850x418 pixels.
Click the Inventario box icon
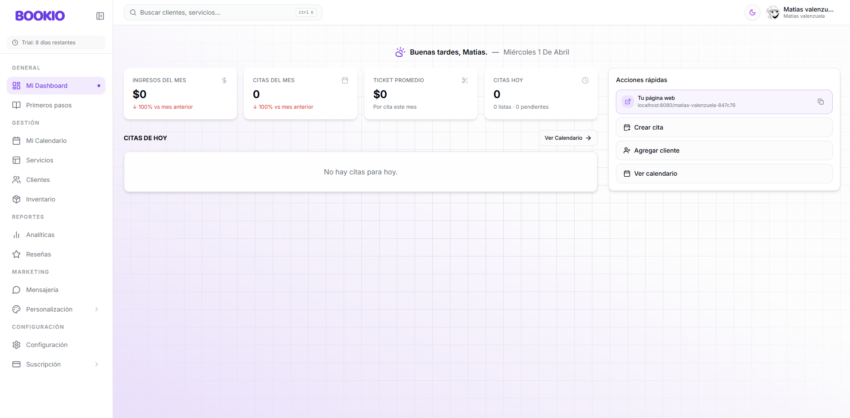(16, 199)
